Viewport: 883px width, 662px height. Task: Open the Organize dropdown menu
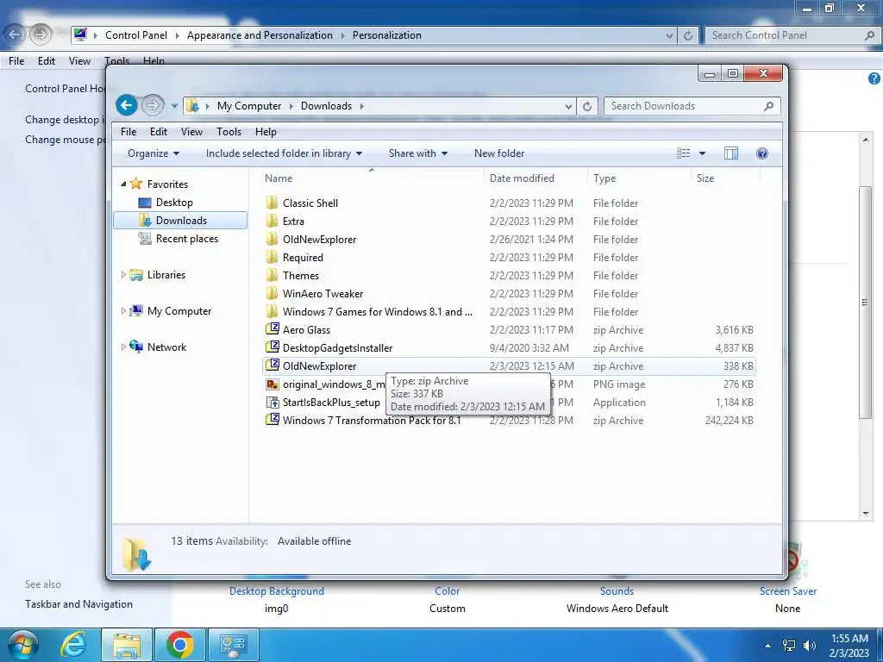point(153,153)
